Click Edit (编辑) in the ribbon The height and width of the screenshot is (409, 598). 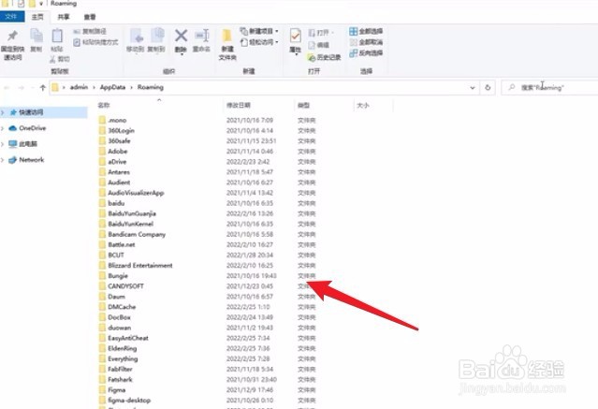click(x=318, y=45)
